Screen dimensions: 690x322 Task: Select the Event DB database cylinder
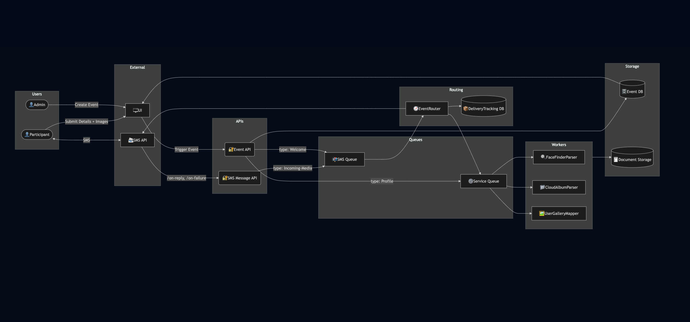pyautogui.click(x=632, y=89)
